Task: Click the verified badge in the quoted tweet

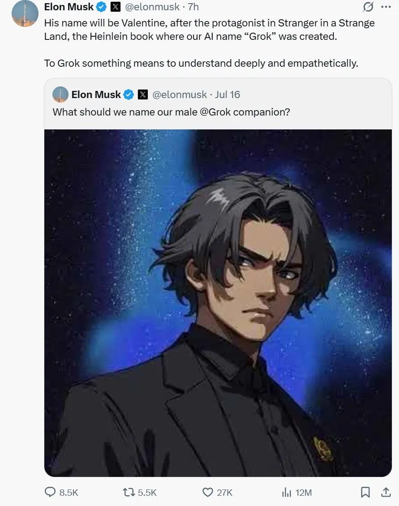Action: point(129,94)
